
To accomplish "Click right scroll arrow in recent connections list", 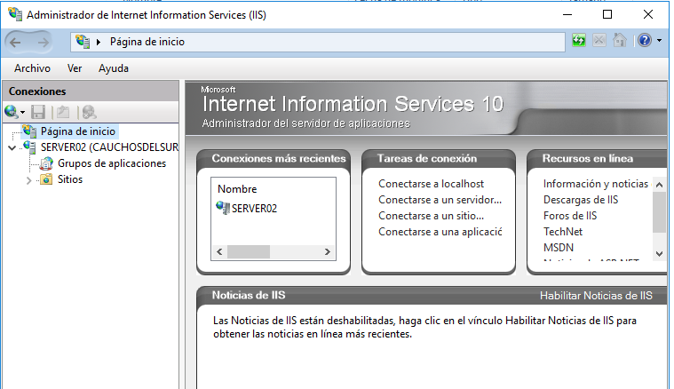I will click(328, 252).
